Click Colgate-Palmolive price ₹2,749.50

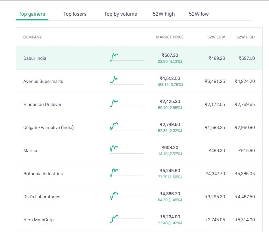click(x=170, y=124)
